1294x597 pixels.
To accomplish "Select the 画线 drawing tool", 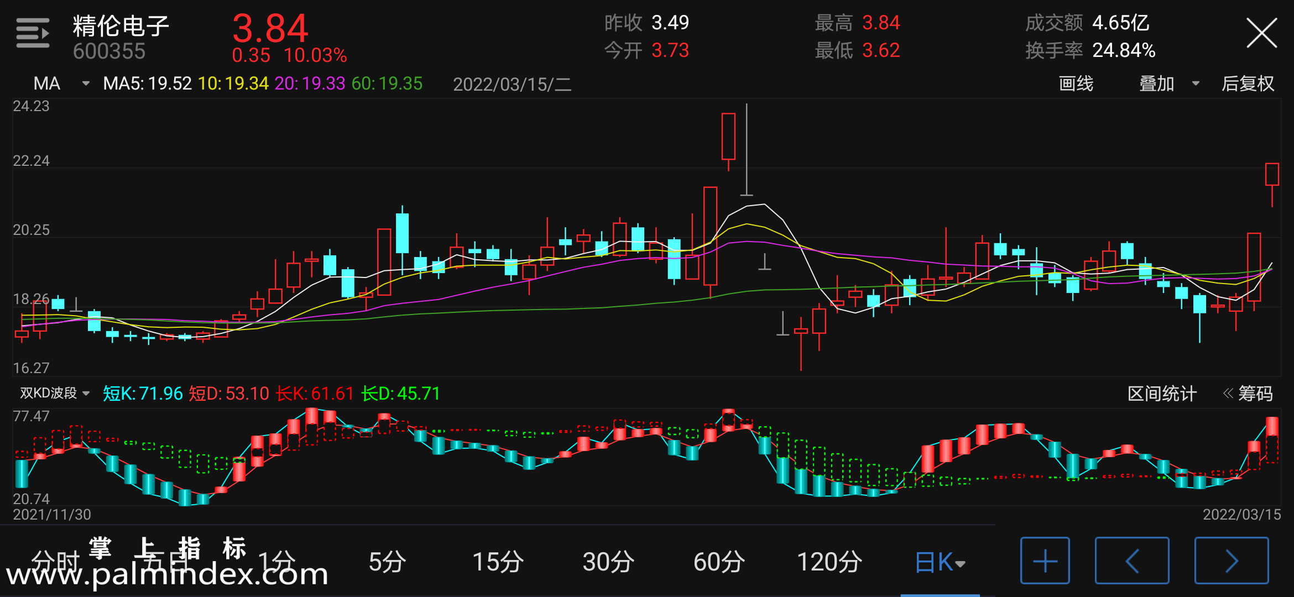I will tap(1076, 83).
